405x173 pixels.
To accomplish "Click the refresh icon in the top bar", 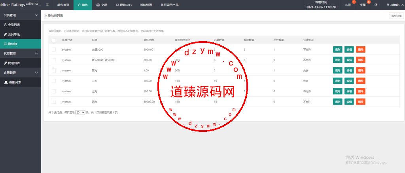I will (376, 5).
